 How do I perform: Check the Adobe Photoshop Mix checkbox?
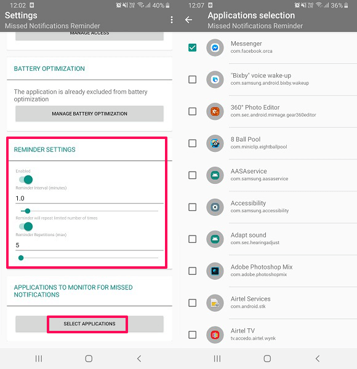coord(193,271)
